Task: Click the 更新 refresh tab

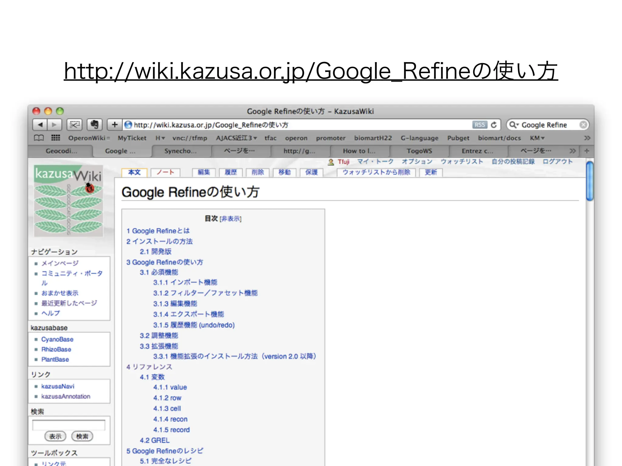Action: tap(431, 172)
